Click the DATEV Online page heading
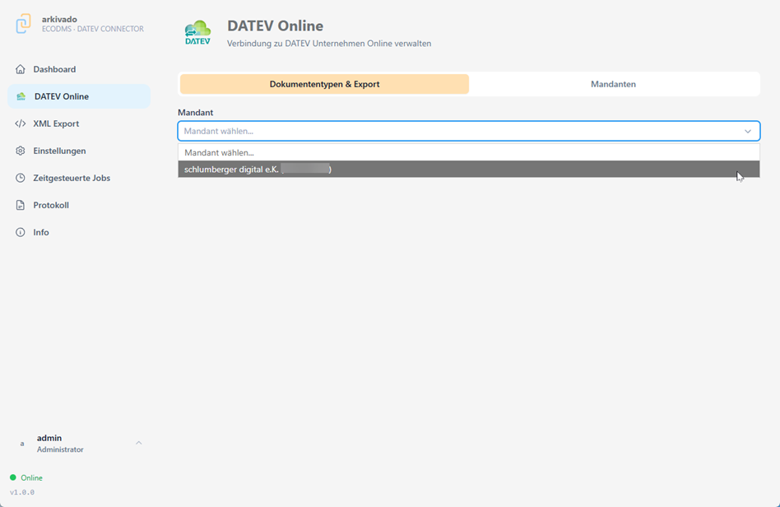The width and height of the screenshot is (780, 507). click(275, 26)
